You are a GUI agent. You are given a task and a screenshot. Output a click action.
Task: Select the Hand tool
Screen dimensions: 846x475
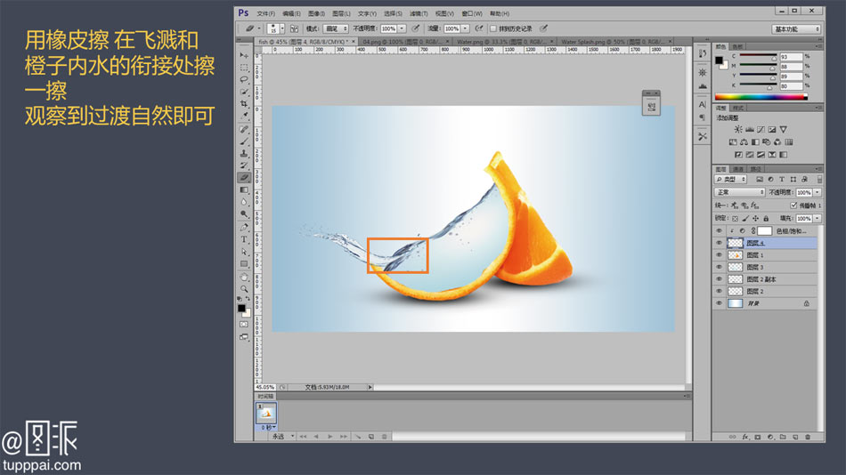[x=244, y=277]
